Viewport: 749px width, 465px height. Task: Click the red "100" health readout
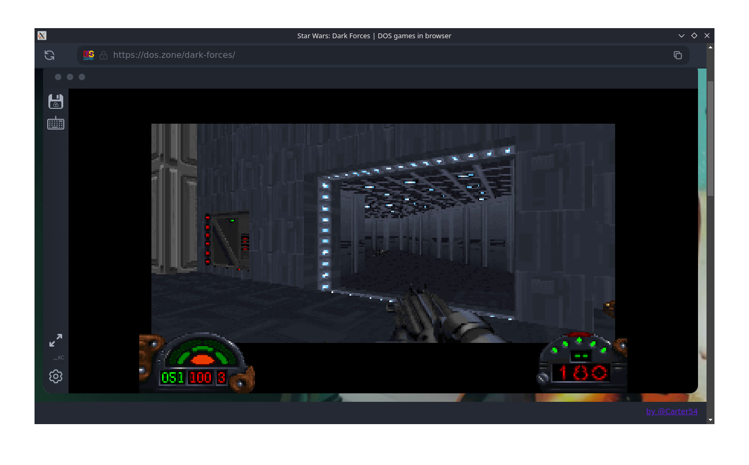pyautogui.click(x=201, y=377)
